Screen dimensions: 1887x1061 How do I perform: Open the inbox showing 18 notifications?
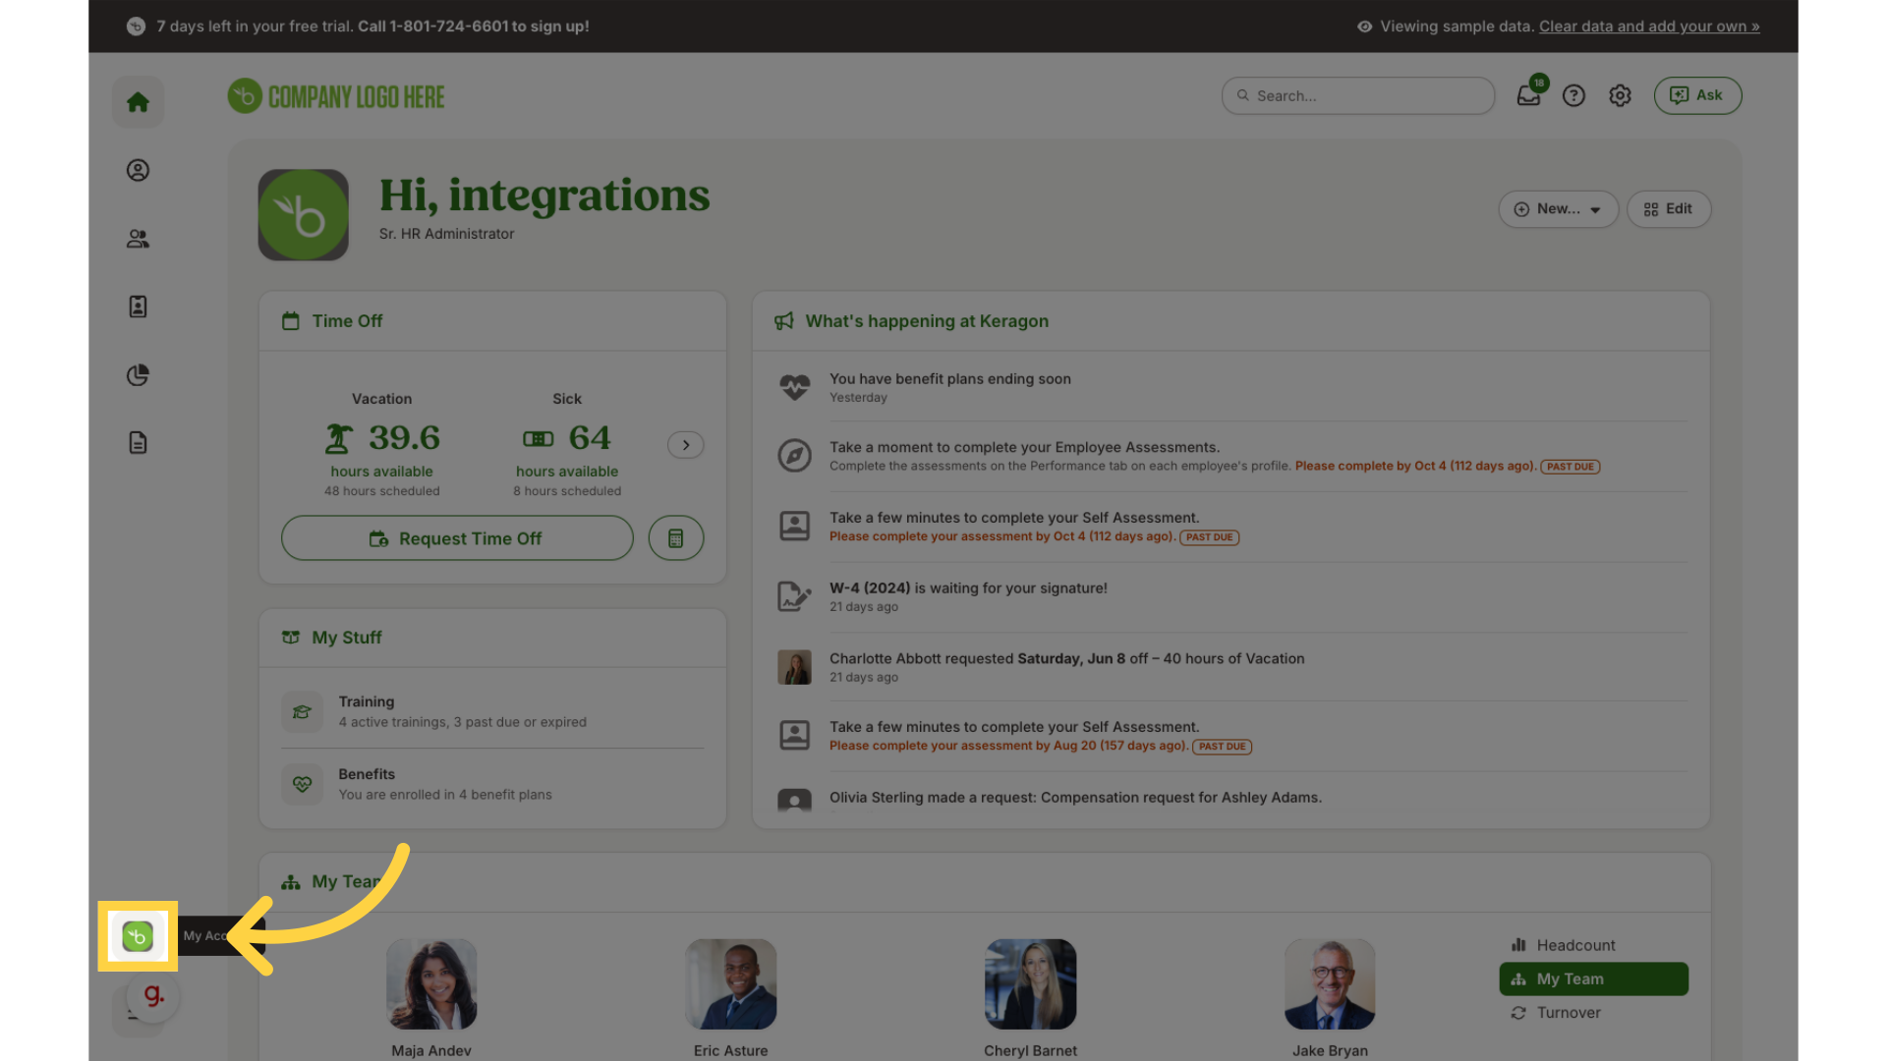[1527, 95]
